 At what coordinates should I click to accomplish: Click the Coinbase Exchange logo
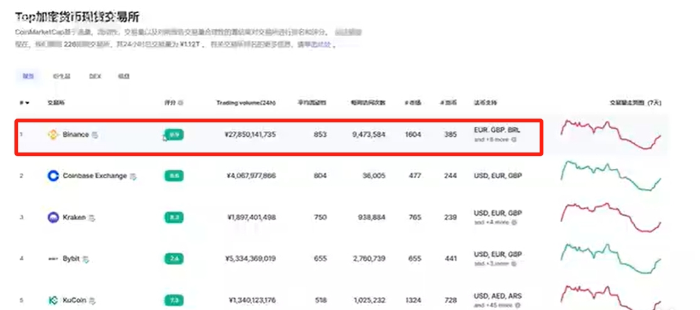coord(53,176)
